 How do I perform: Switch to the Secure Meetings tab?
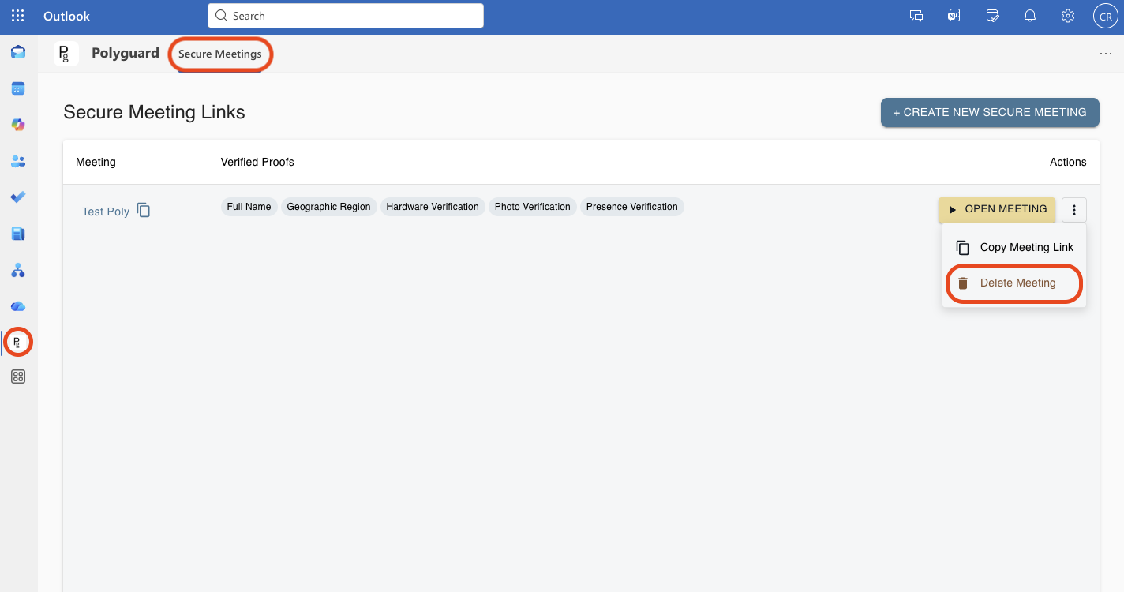click(x=219, y=54)
